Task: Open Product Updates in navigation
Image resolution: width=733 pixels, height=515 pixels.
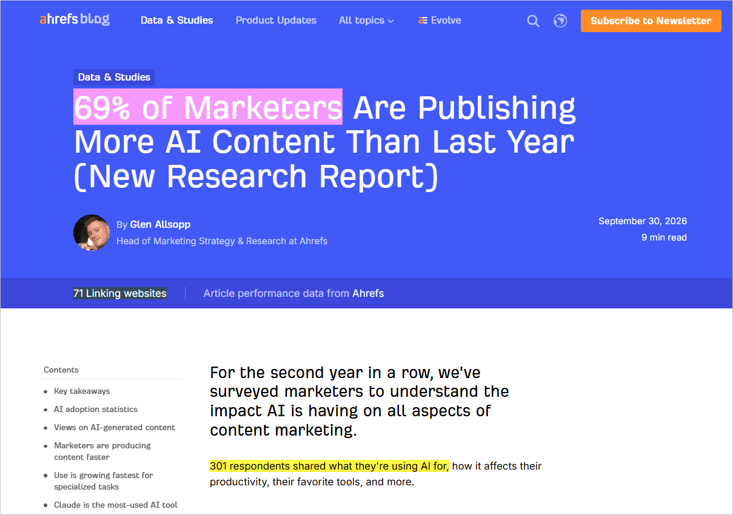Action: point(276,21)
